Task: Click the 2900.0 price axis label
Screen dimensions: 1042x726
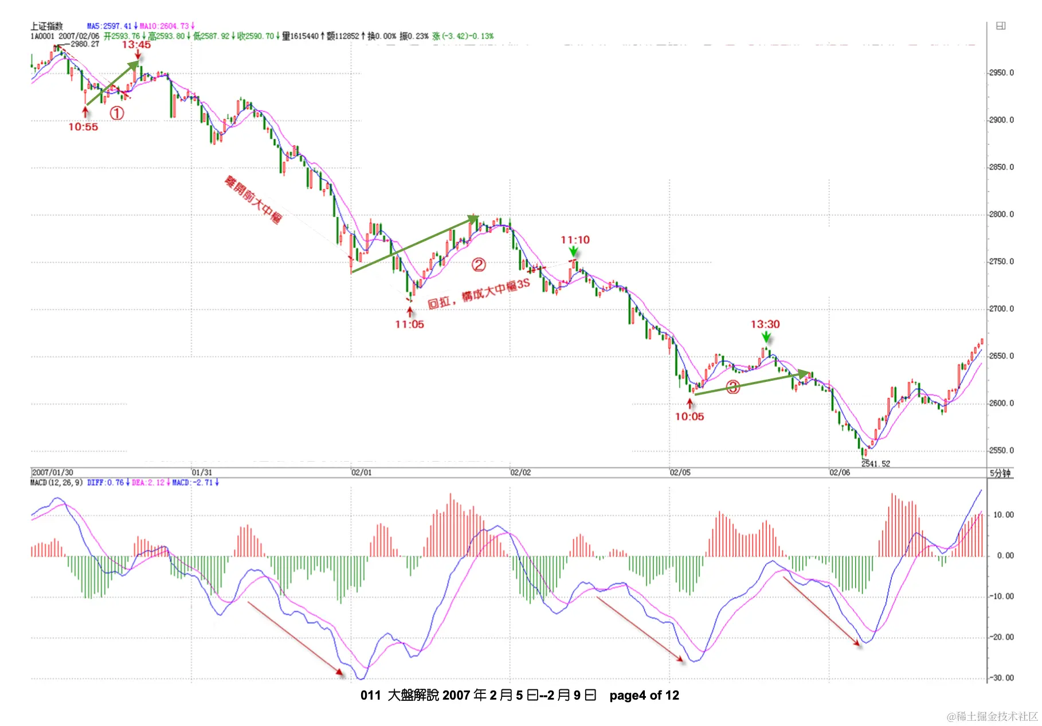Action: [1002, 120]
